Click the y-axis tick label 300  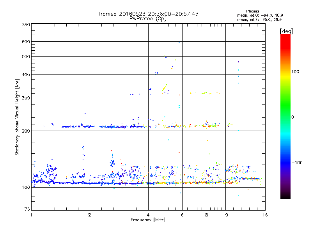click(26, 98)
